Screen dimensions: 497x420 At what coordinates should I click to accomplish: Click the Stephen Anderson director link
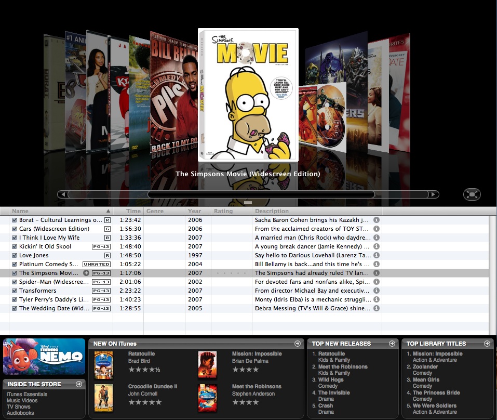(253, 393)
